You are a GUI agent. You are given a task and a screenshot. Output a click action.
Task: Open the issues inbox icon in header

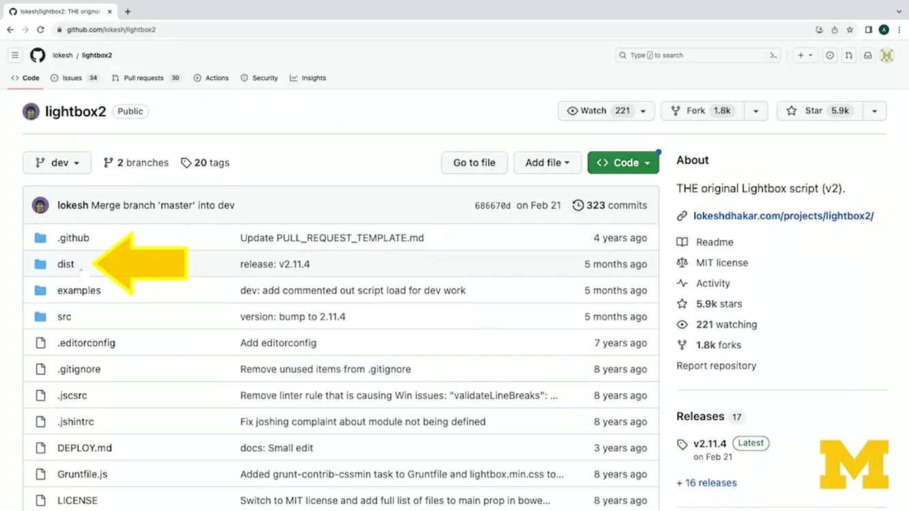click(830, 55)
